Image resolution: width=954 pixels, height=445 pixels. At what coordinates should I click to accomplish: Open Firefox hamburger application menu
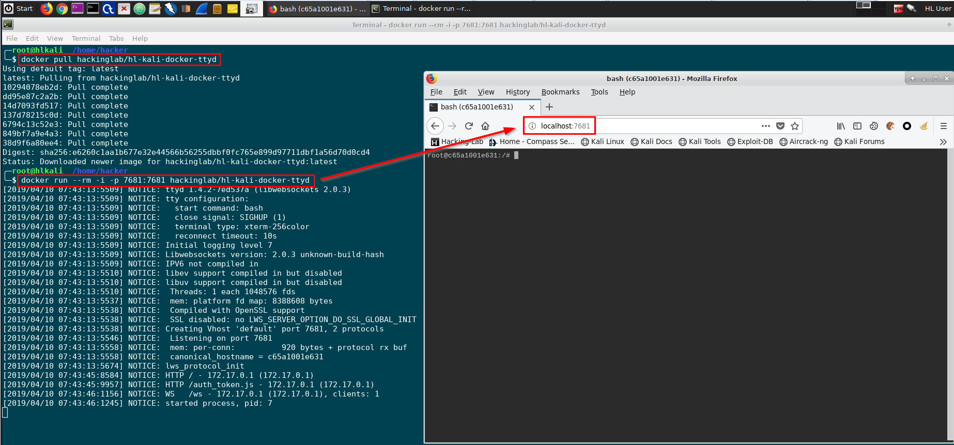click(x=944, y=126)
